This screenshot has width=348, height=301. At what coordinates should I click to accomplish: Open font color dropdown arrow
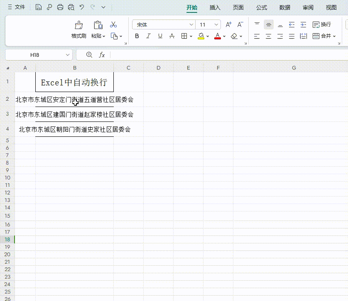tap(224, 36)
